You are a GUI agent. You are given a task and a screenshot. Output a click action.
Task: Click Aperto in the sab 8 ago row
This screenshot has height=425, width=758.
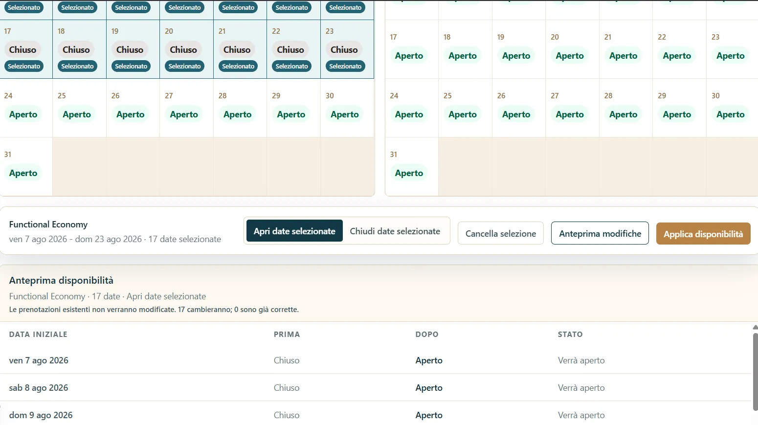click(429, 388)
